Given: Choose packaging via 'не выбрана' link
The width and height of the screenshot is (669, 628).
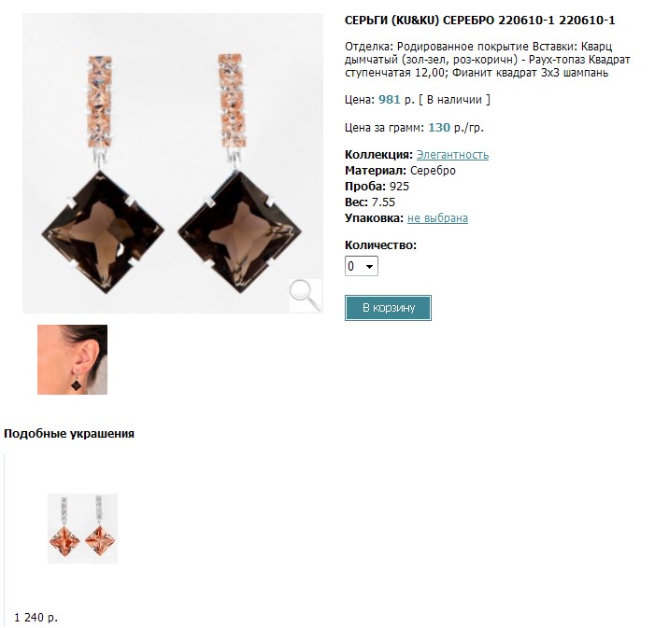Looking at the screenshot, I should pyautogui.click(x=437, y=218).
